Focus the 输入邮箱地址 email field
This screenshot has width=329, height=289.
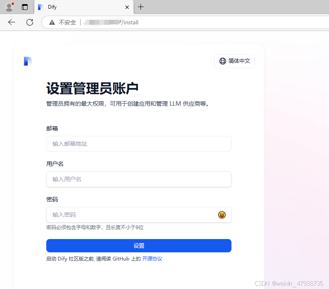coord(139,144)
